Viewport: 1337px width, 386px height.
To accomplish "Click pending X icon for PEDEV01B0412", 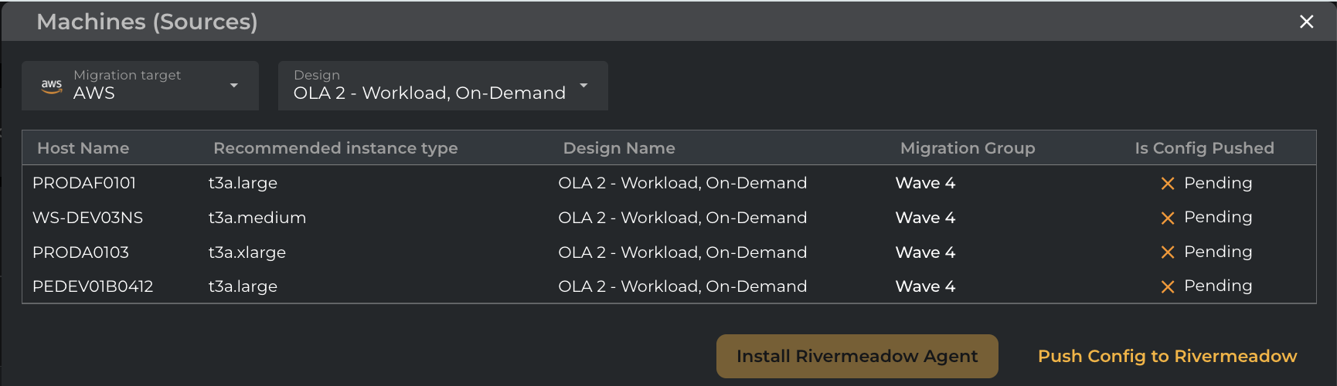I will [x=1168, y=287].
